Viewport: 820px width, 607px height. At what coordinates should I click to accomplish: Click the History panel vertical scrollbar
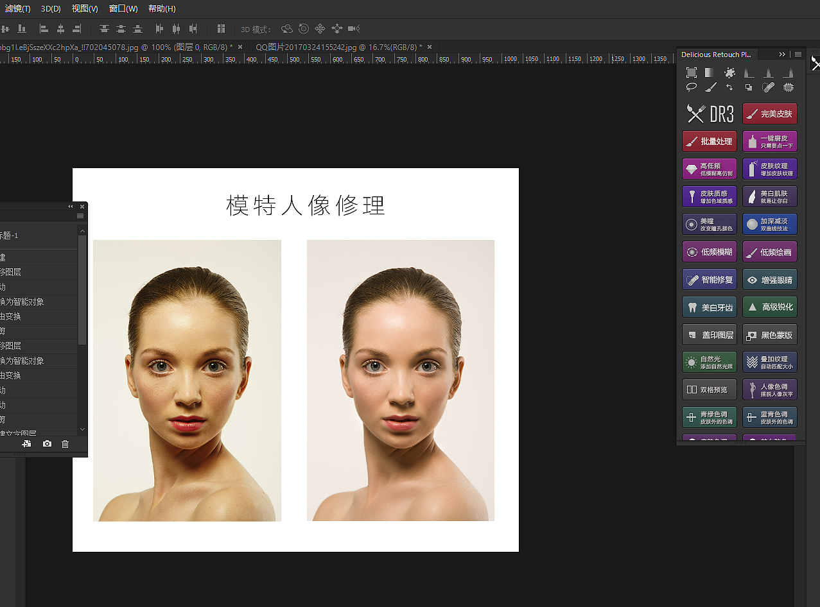82,289
